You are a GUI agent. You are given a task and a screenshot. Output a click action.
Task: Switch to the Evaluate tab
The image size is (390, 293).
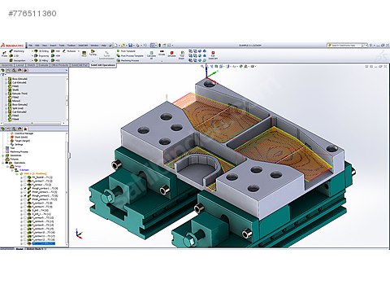click(x=43, y=65)
